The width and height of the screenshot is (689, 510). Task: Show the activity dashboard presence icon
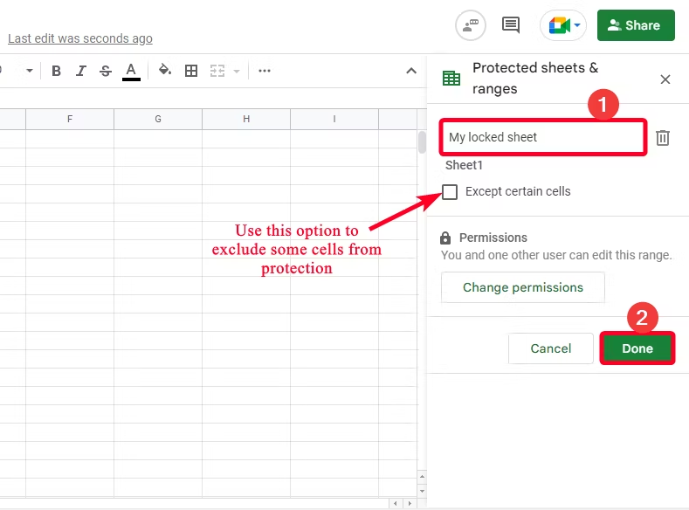[471, 25]
